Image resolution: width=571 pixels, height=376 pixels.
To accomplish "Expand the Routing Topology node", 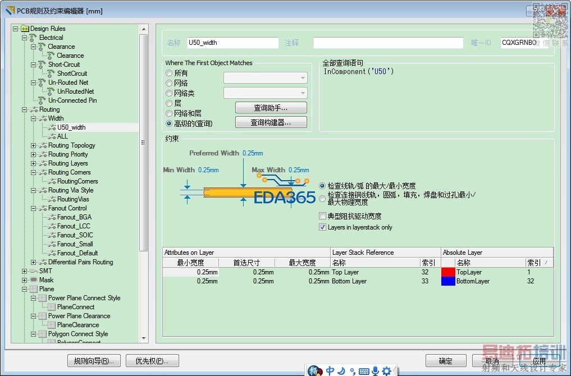I will click(34, 145).
